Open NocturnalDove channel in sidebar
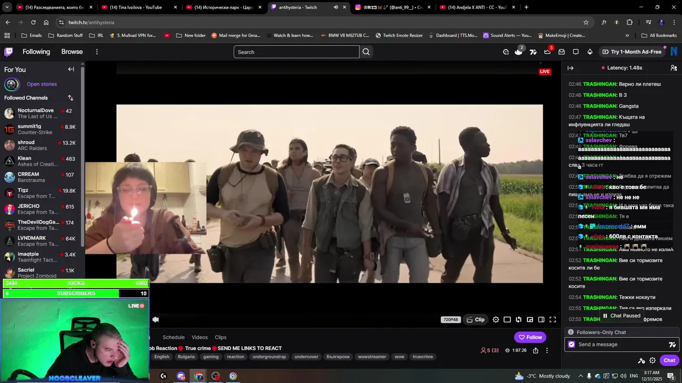682x383 pixels. point(40,113)
